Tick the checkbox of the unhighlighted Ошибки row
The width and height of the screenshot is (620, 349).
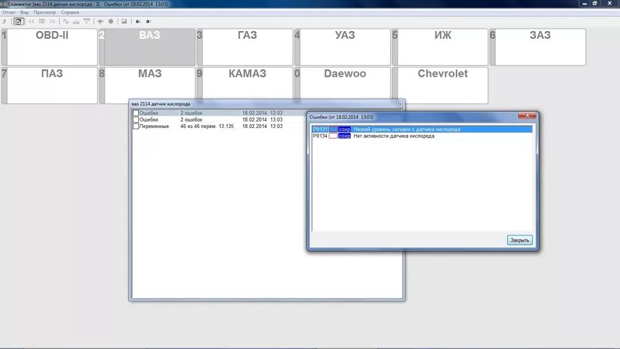click(x=136, y=120)
